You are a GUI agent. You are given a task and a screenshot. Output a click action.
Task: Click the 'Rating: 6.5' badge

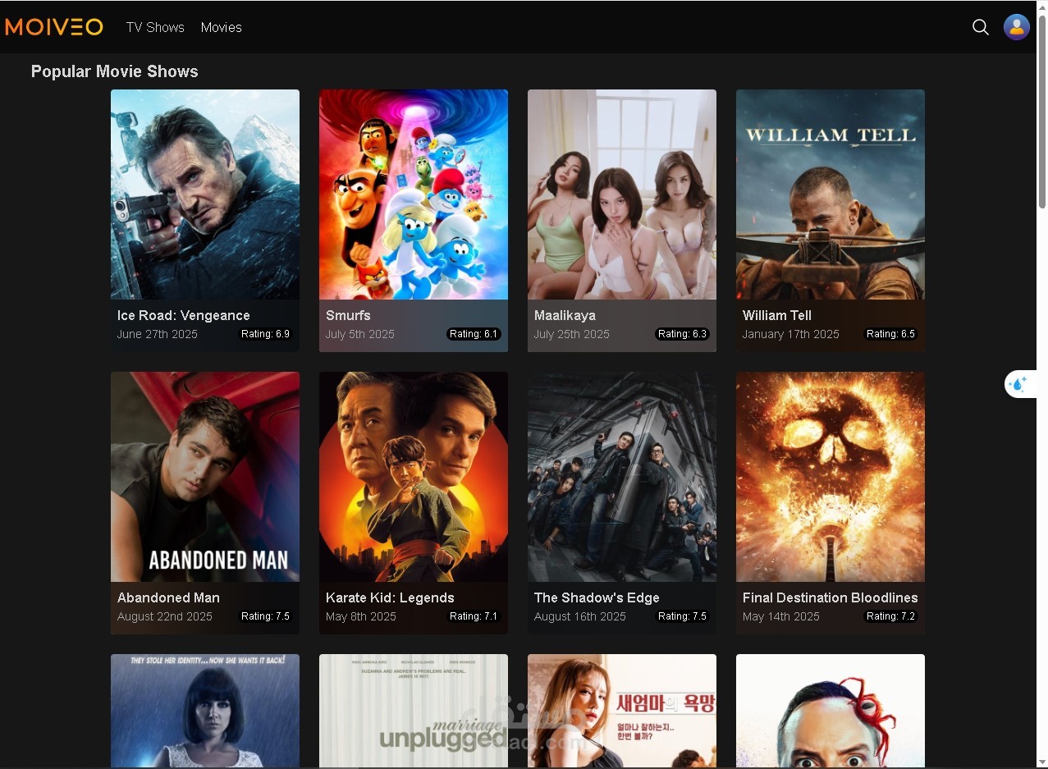tap(890, 334)
